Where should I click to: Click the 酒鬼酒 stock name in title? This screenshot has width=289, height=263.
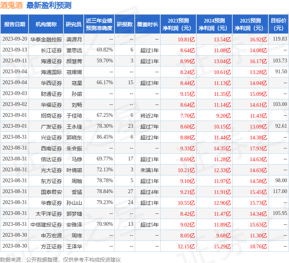coord(12,5)
